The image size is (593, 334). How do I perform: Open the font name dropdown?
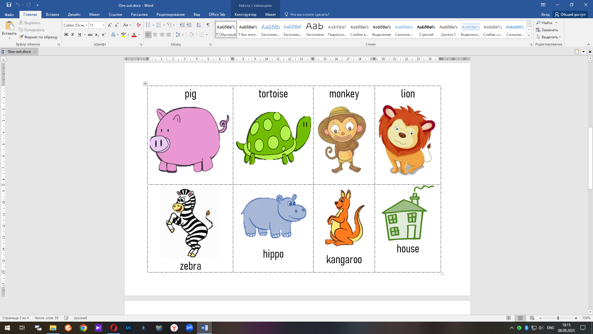point(87,25)
